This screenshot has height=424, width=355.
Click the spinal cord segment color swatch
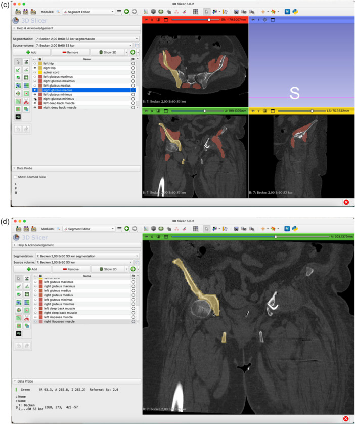point(40,72)
